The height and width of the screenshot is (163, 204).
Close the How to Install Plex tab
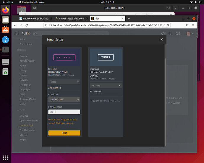coord(87,19)
